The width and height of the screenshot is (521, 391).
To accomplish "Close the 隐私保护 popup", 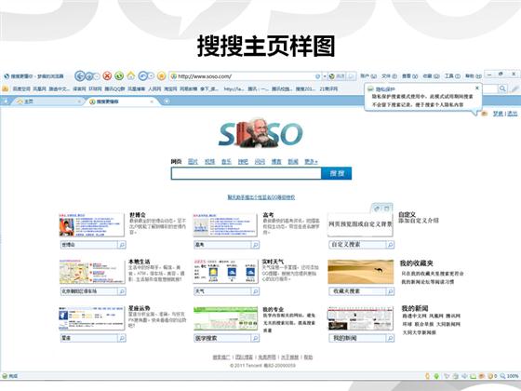I will tap(477, 88).
